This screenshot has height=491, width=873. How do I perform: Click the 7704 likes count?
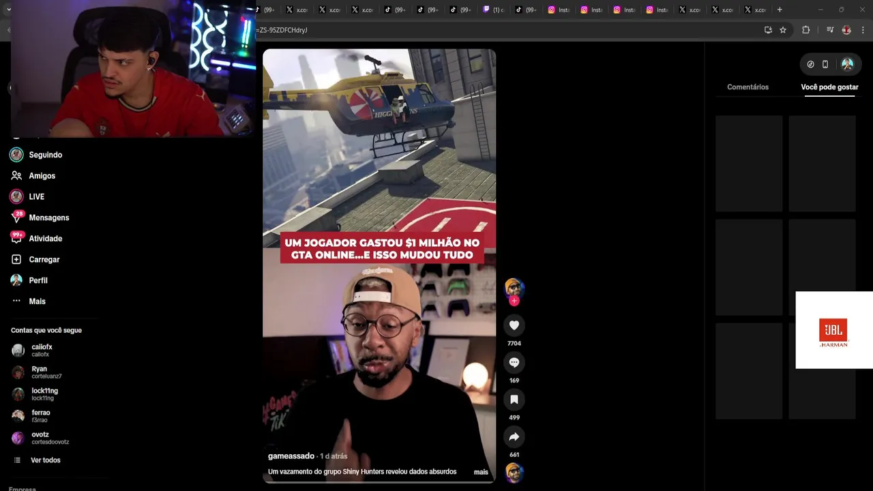point(514,344)
